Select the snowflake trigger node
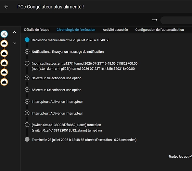 tap(4, 34)
